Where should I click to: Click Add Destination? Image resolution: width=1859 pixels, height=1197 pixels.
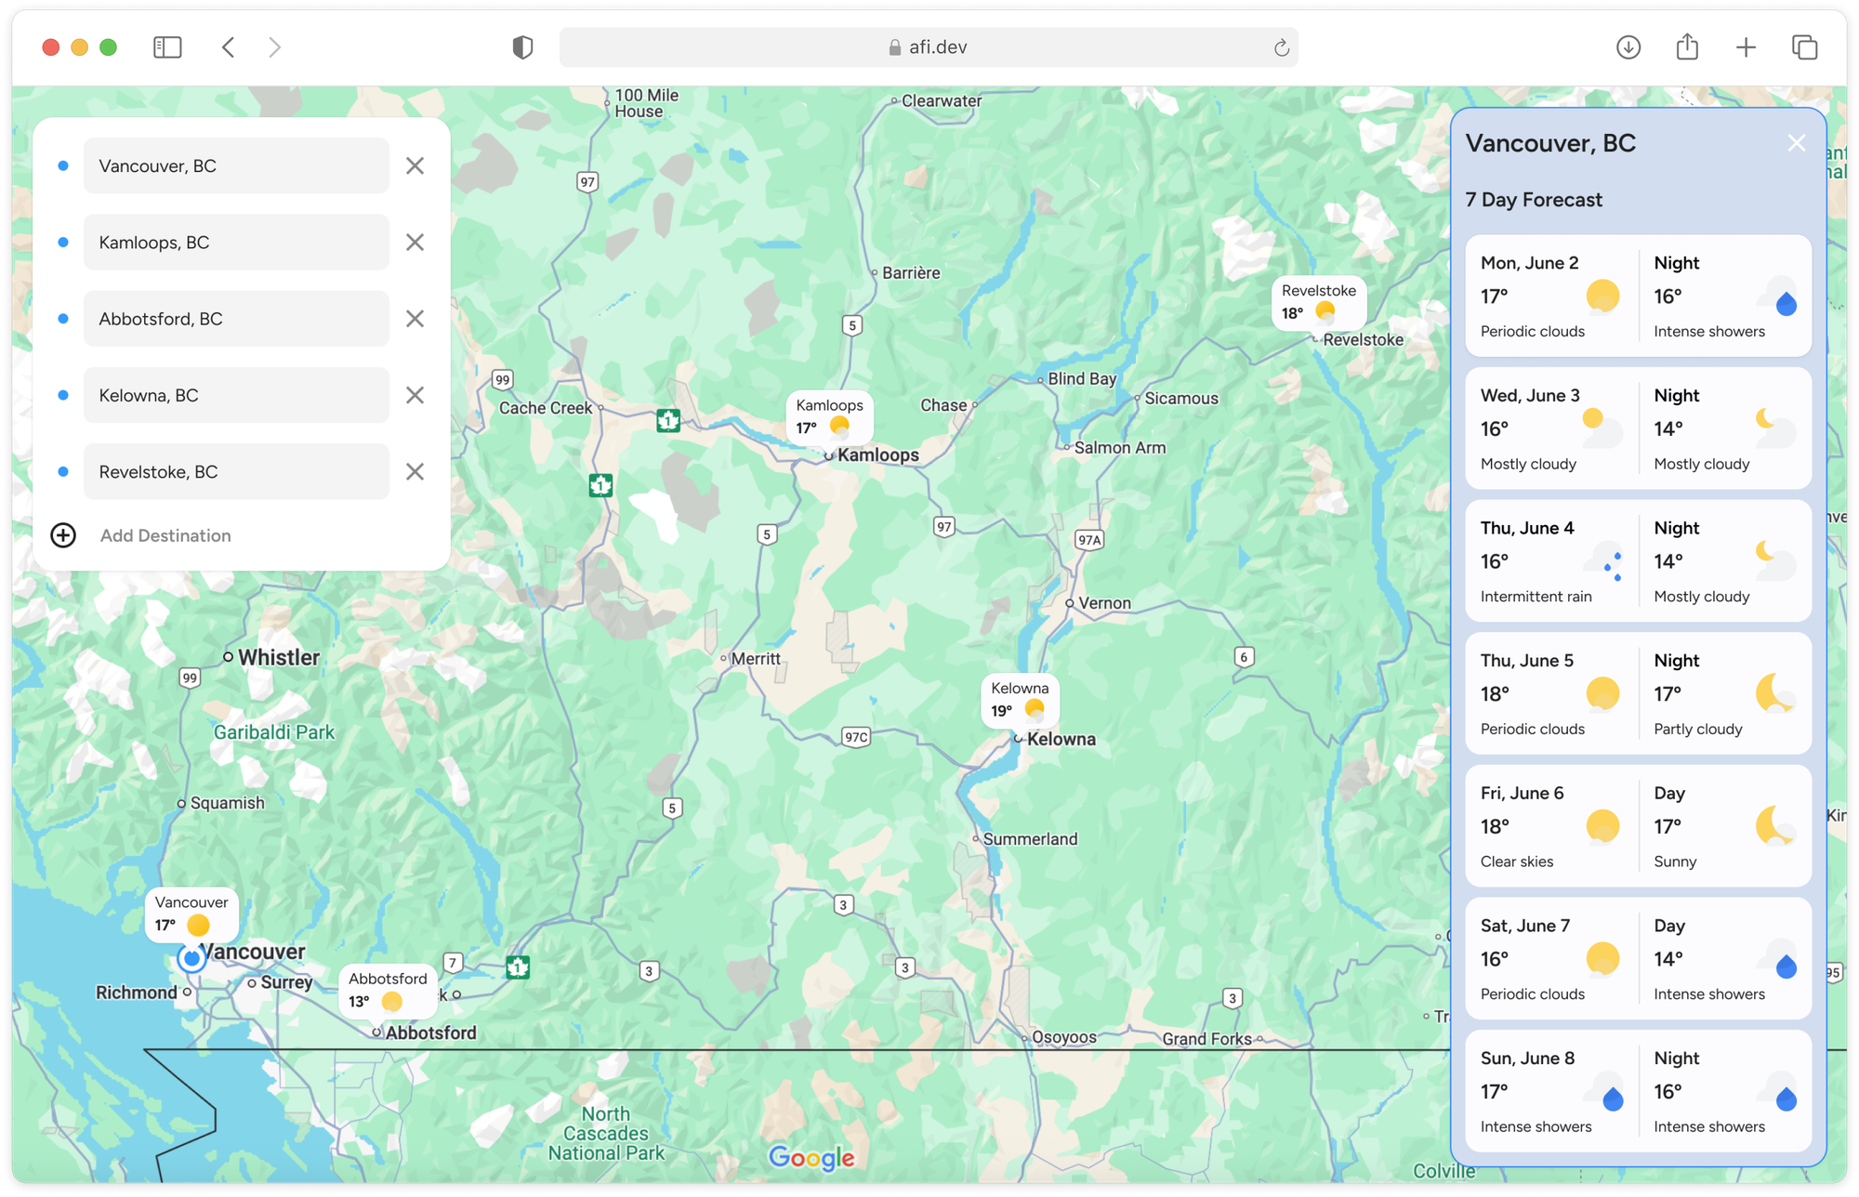tap(165, 535)
